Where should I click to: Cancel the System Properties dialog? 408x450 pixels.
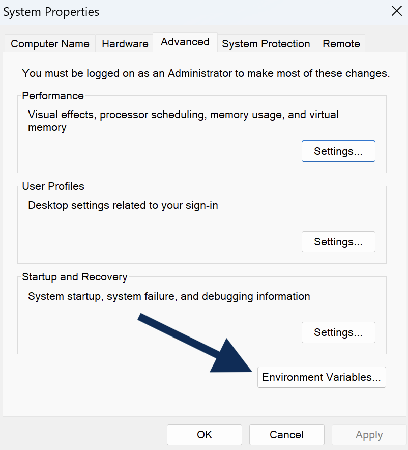(287, 435)
